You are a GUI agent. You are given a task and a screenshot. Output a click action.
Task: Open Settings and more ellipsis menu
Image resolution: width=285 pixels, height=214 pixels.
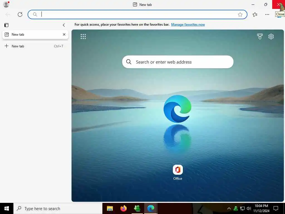267,14
